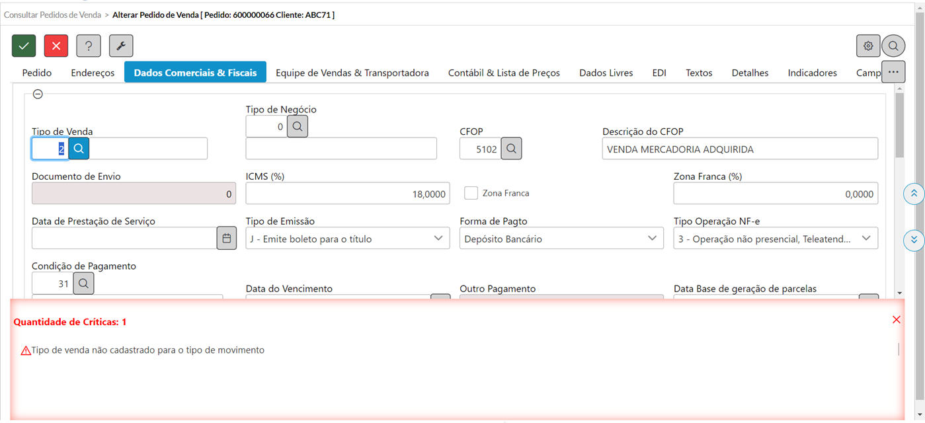Cancel with the red X button
925x423 pixels.
(x=56, y=46)
